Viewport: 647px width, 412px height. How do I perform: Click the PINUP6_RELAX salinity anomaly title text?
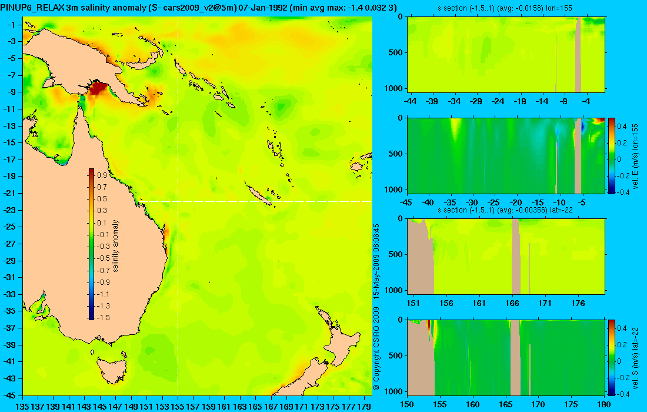pyautogui.click(x=198, y=8)
